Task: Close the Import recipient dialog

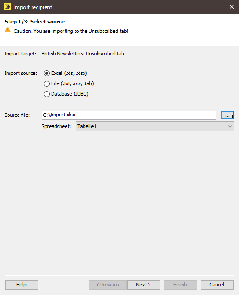Action: pyautogui.click(x=232, y=7)
